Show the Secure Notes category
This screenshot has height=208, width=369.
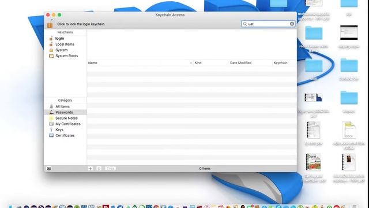point(66,118)
